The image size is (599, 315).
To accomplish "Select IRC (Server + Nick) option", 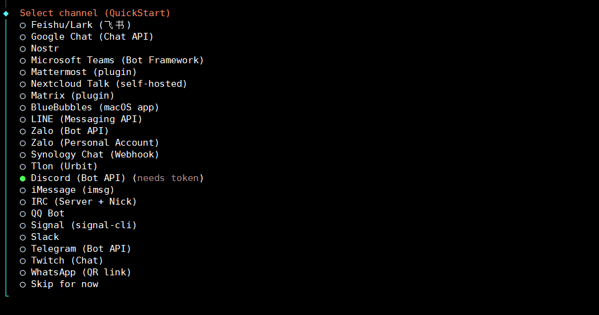I will point(83,202).
